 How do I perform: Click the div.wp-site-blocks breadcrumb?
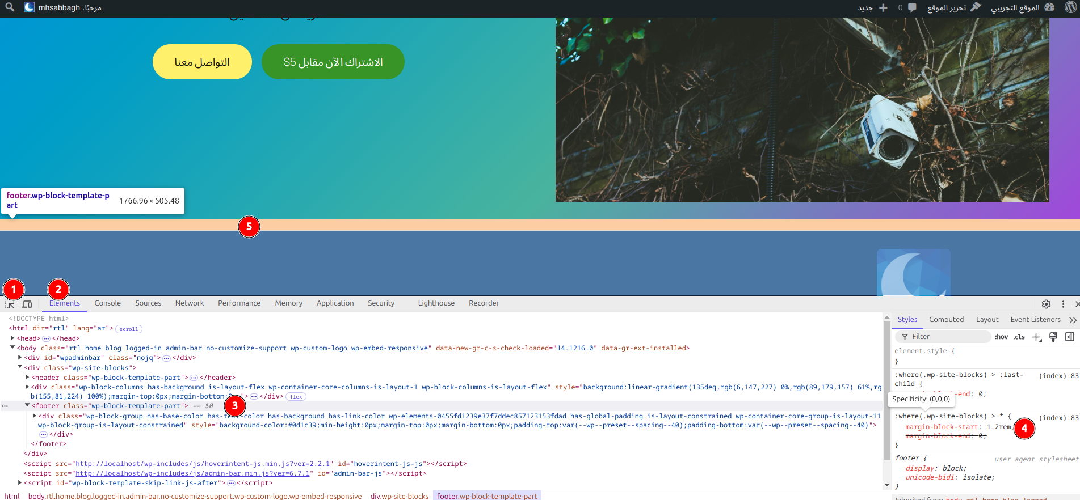click(x=400, y=496)
